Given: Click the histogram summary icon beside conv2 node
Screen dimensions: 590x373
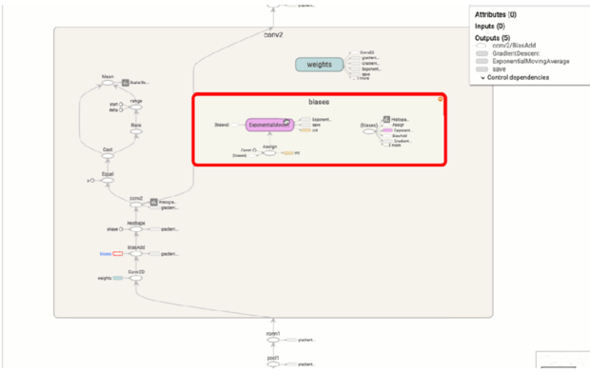Looking at the screenshot, I should pos(153,202).
